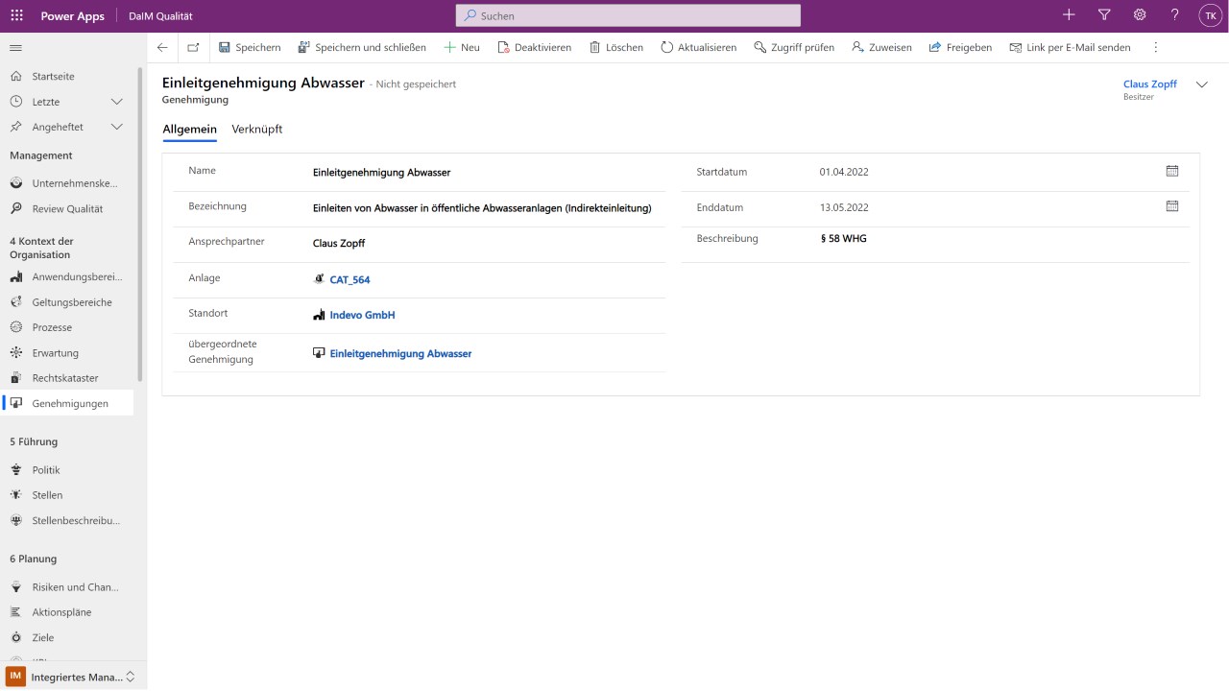Collapse the sidebar hamburger menu
The height and width of the screenshot is (691, 1229).
(15, 47)
